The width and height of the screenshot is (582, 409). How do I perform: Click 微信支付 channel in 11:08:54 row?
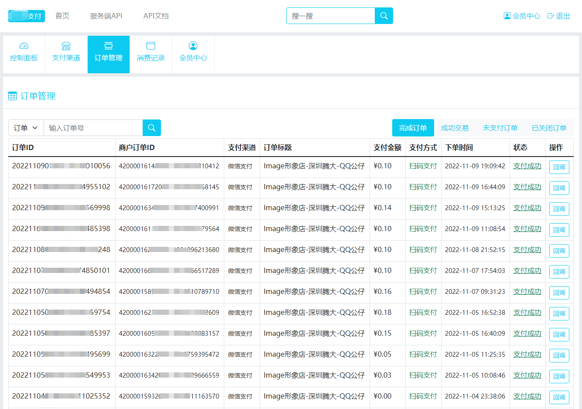240,229
